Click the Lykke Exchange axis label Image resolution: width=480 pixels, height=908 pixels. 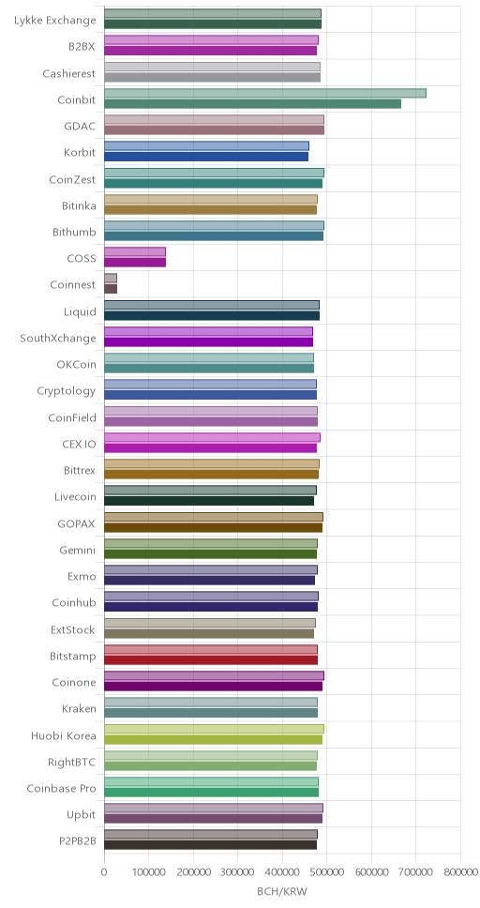55,21
